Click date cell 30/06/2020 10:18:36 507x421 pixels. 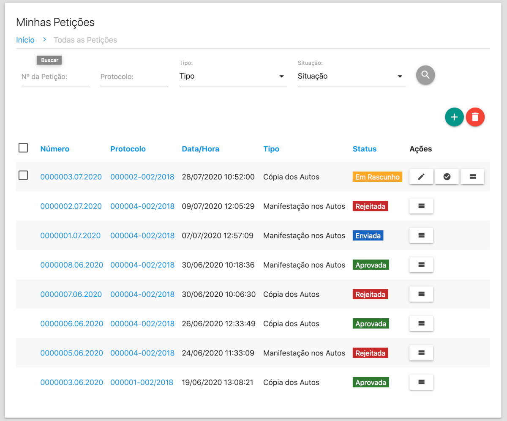tap(218, 265)
